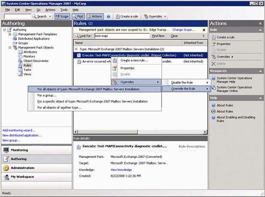Screen dimensions: 265x197
Task: Open the Help menu
Action: coord(76,10)
